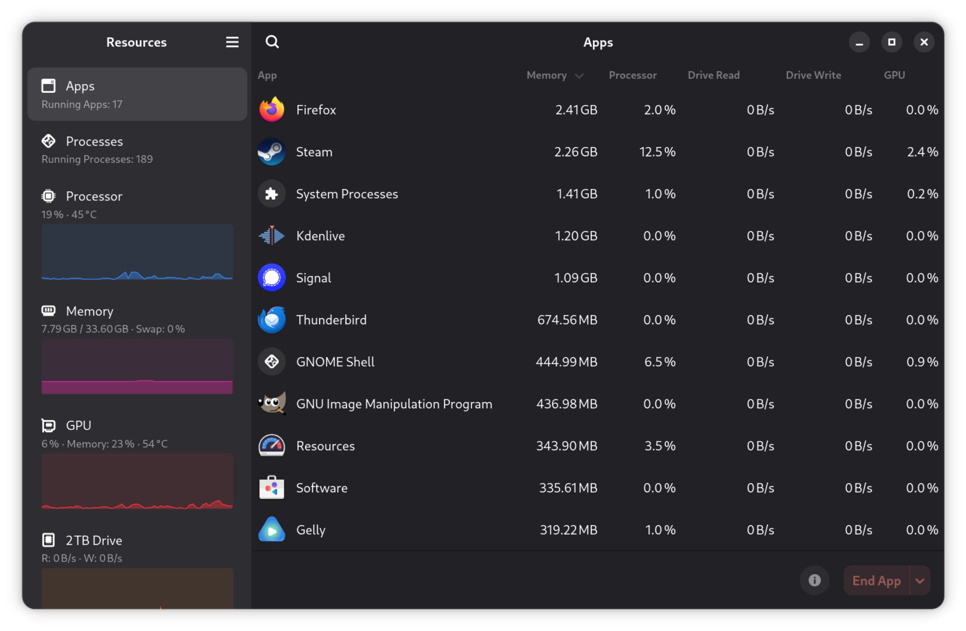Click the Firefox app icon

(x=271, y=110)
